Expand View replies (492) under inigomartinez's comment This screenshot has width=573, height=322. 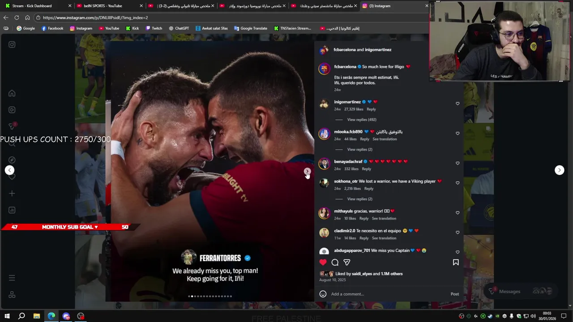coord(362,119)
